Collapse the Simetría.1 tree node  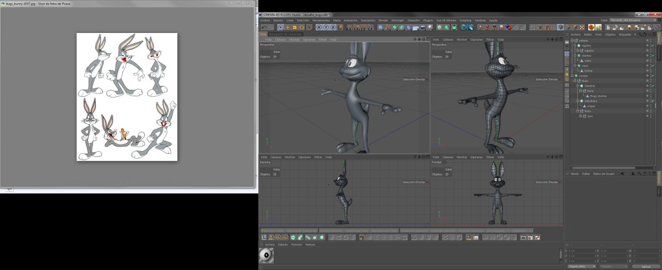[578, 101]
